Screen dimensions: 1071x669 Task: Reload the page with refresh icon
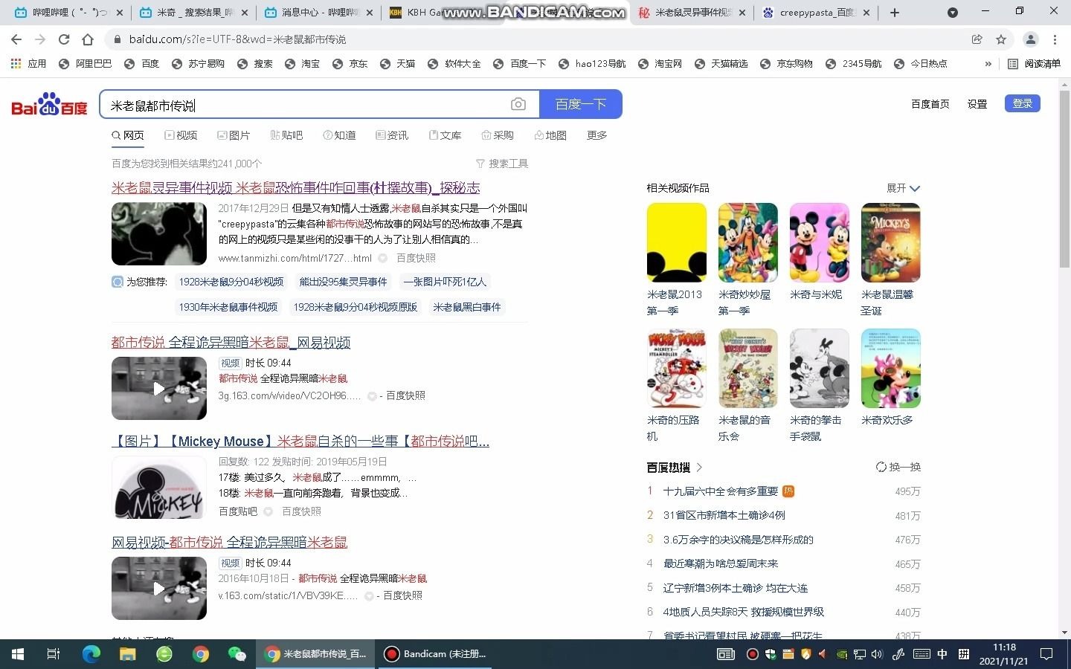point(64,39)
